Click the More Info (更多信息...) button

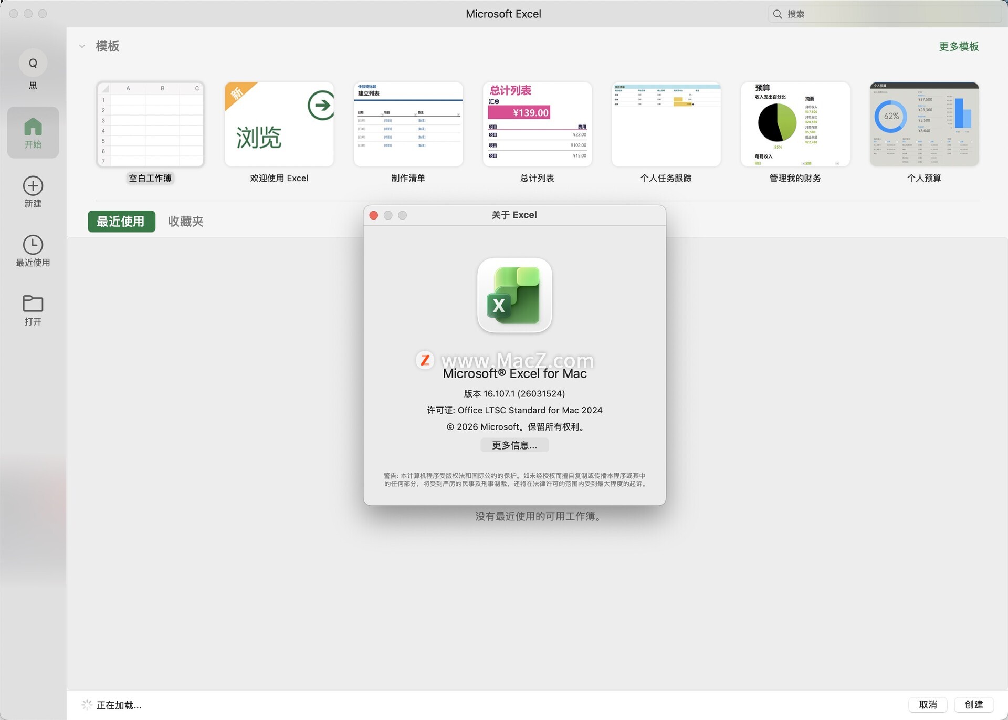514,445
